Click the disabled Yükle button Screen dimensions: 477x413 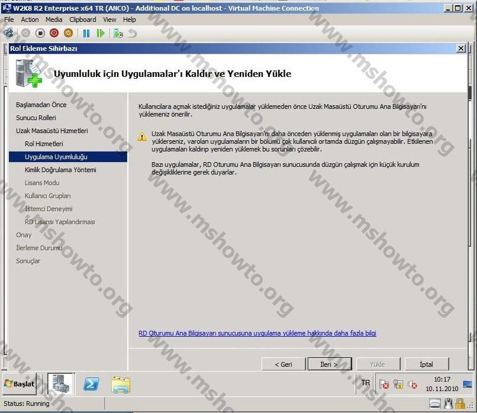pyautogui.click(x=378, y=364)
